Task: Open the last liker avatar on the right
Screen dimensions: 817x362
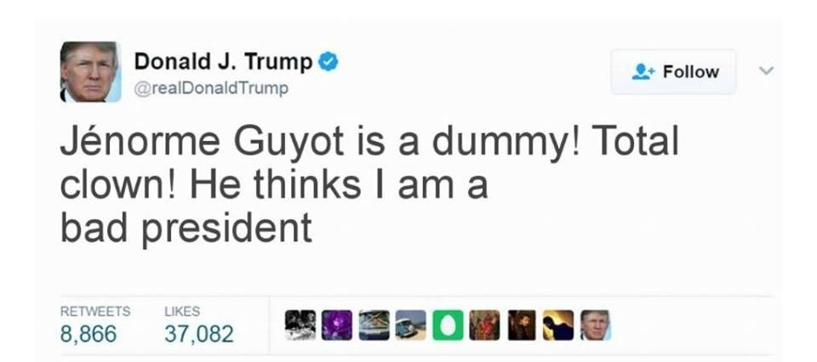Action: pos(596,325)
